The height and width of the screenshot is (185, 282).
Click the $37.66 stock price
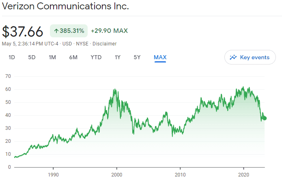pos(23,31)
